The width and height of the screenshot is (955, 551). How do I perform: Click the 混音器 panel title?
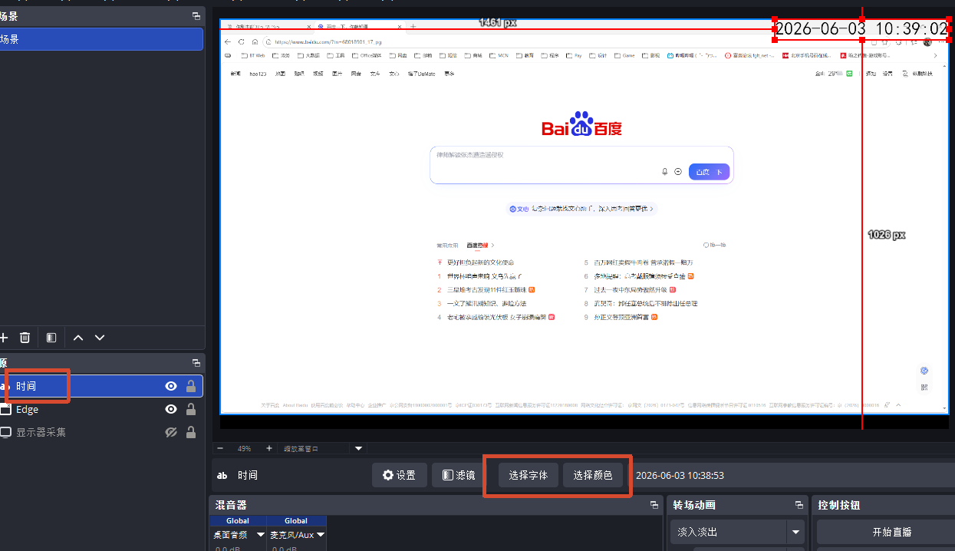tap(231, 505)
